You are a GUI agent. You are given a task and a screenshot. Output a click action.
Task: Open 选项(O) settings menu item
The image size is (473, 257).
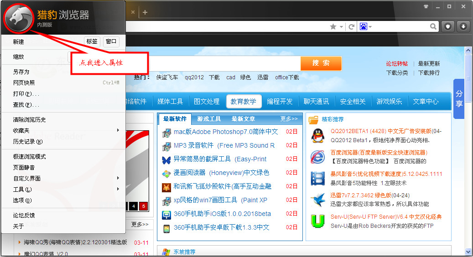[63, 200]
